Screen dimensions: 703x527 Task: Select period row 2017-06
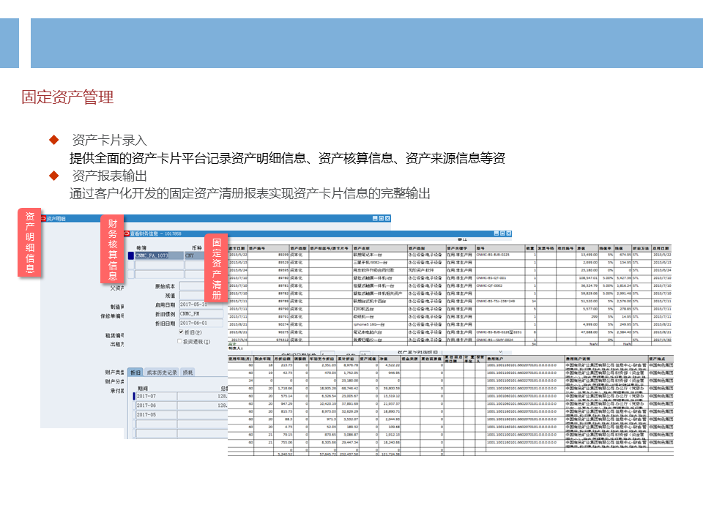point(156,405)
